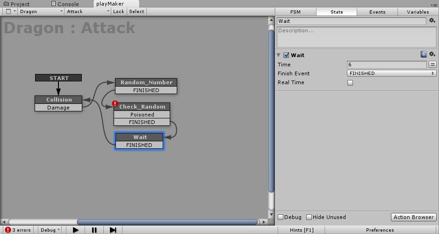Image resolution: width=439 pixels, height=234 pixels.
Task: Select the Check_Random state node
Action: point(142,107)
